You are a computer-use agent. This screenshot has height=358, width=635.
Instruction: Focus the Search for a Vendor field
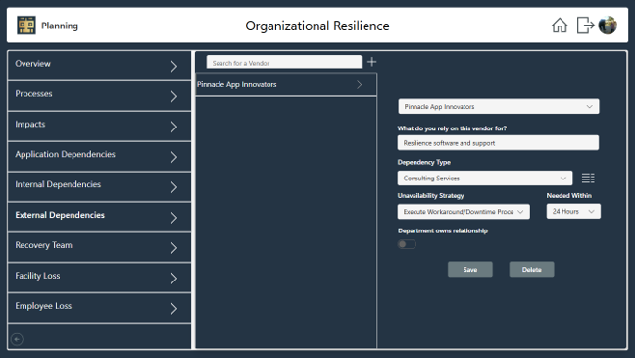pos(284,63)
